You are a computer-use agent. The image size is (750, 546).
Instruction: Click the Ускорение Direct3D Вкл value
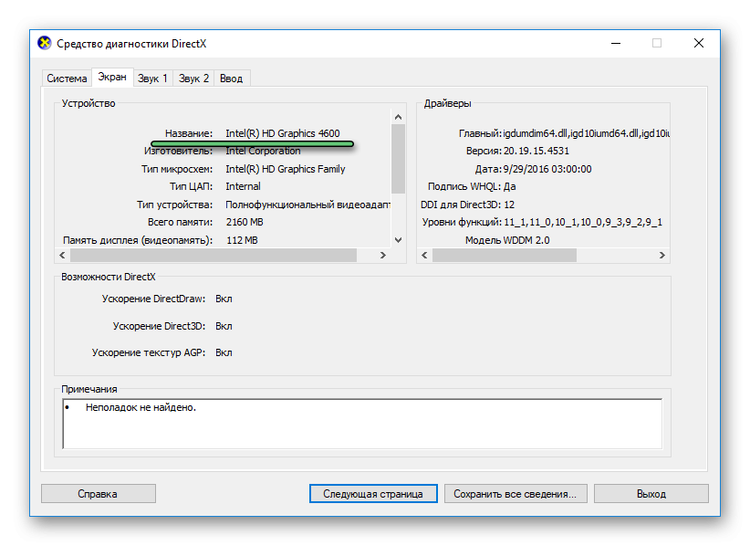[224, 326]
